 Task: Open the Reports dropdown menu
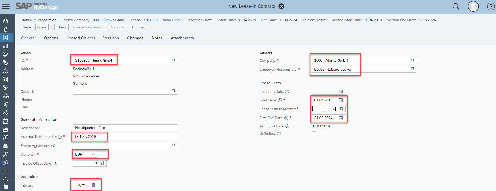pyautogui.click(x=118, y=27)
